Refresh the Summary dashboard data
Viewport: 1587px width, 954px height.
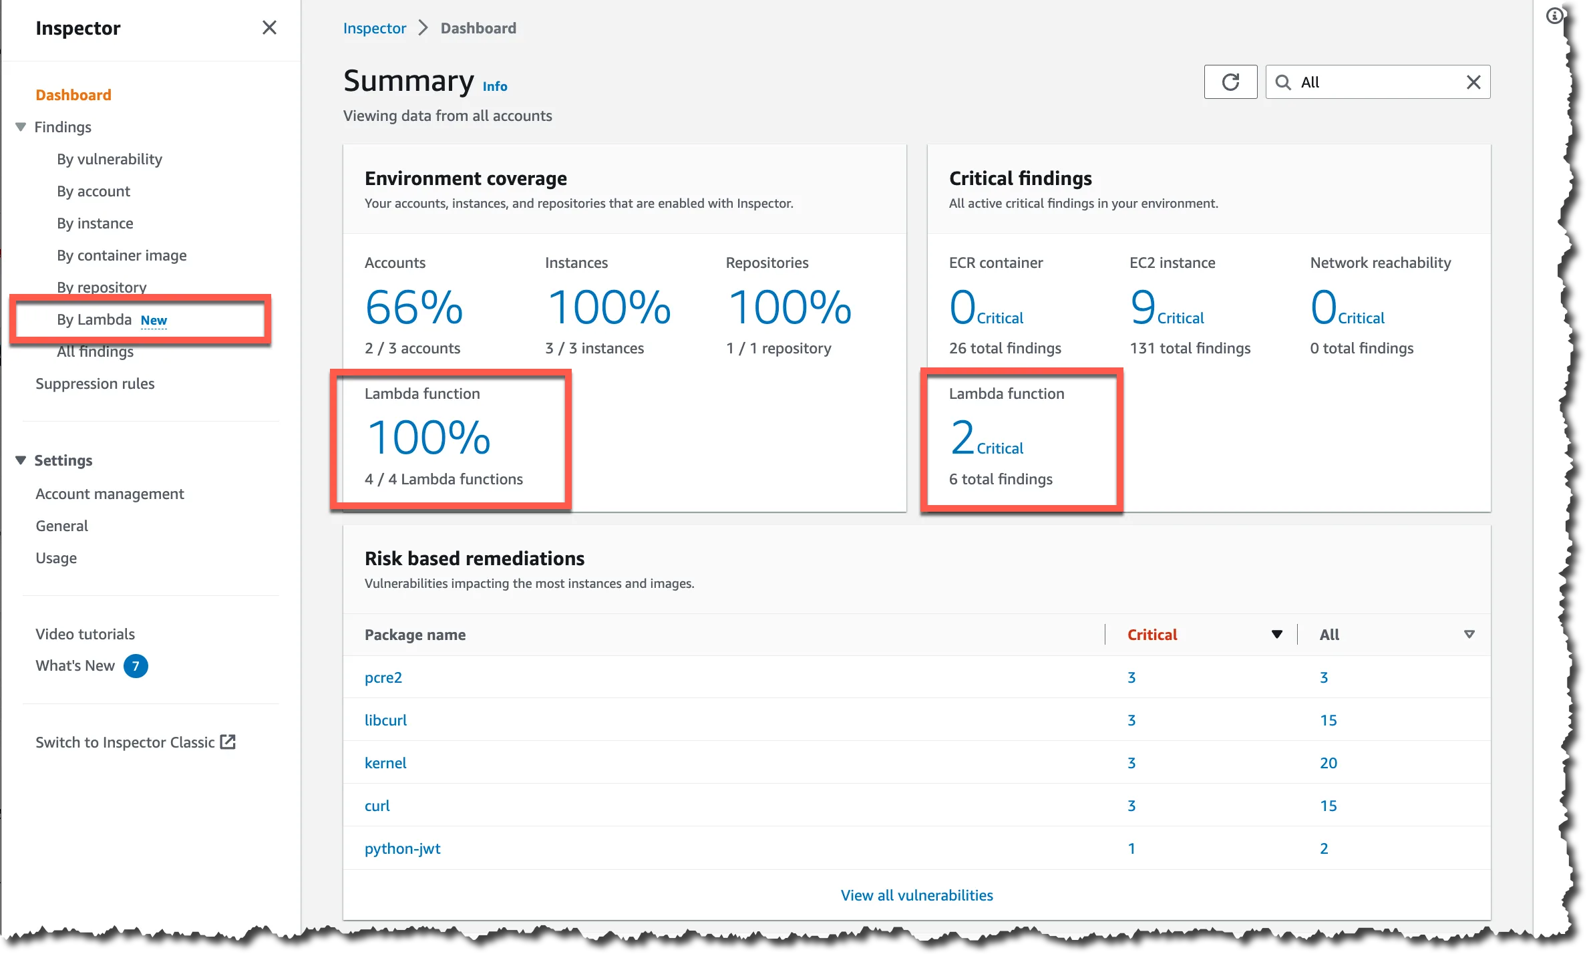click(1231, 82)
